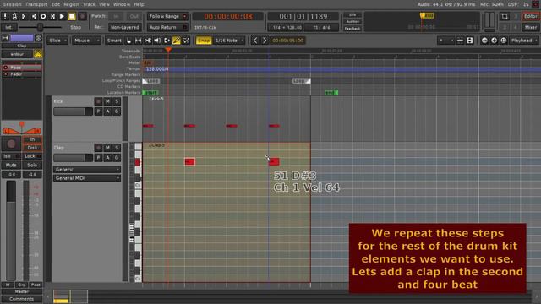The height and width of the screenshot is (304, 541).
Task: Toggle Smart mode button
Action: click(x=114, y=41)
